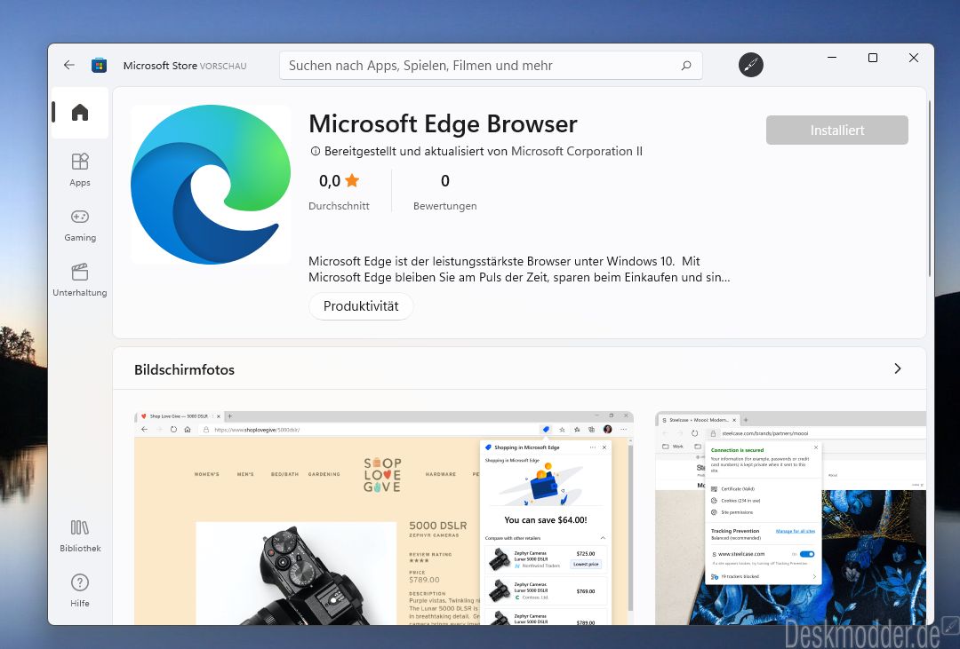The image size is (960, 649).
Task: Close the Microsoft Store window
Action: pos(914,58)
